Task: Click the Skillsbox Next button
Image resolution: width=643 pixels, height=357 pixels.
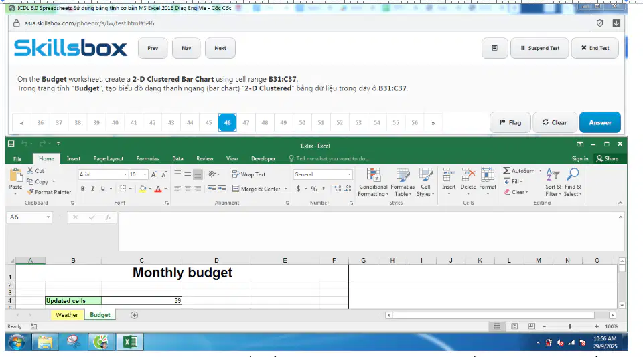Action: coord(220,48)
